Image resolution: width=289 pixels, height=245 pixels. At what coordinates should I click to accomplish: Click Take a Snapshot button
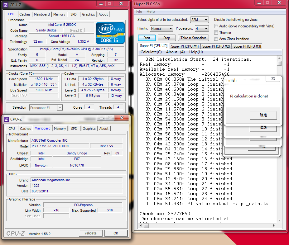coord(193,38)
